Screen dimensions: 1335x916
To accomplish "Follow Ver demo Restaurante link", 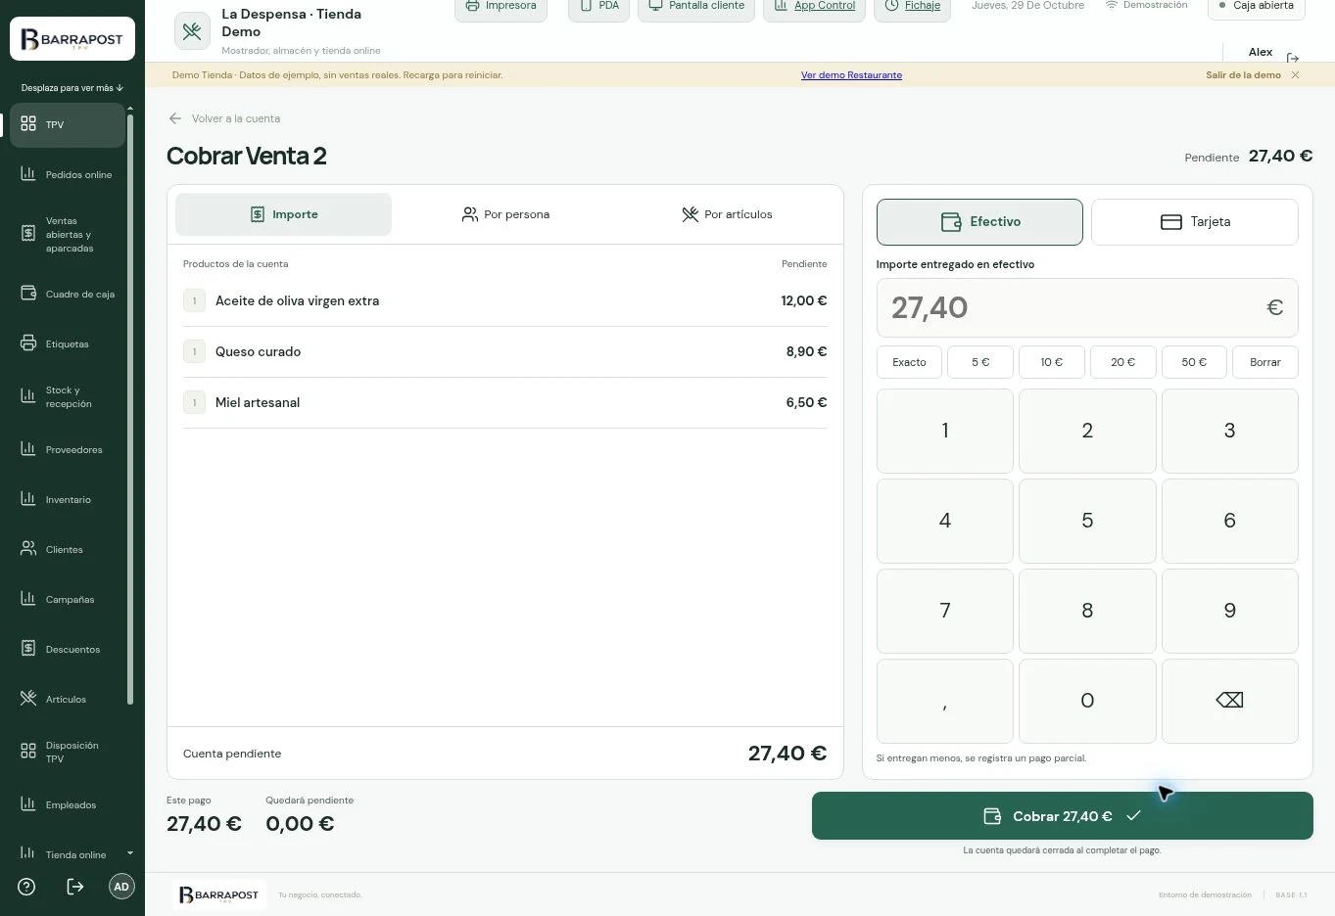I will pyautogui.click(x=851, y=75).
